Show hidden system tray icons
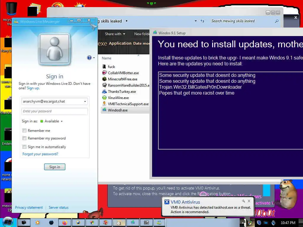The width and height of the screenshot is (303, 227). pos(243,223)
